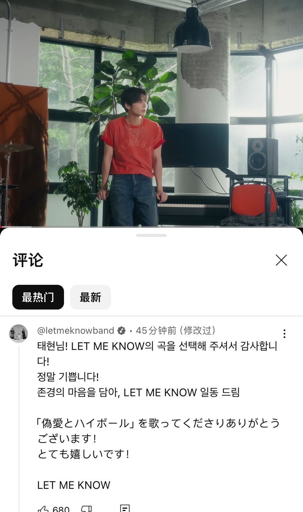
Task: Dislike the comment with thumbs-down icon
Action: [86, 509]
